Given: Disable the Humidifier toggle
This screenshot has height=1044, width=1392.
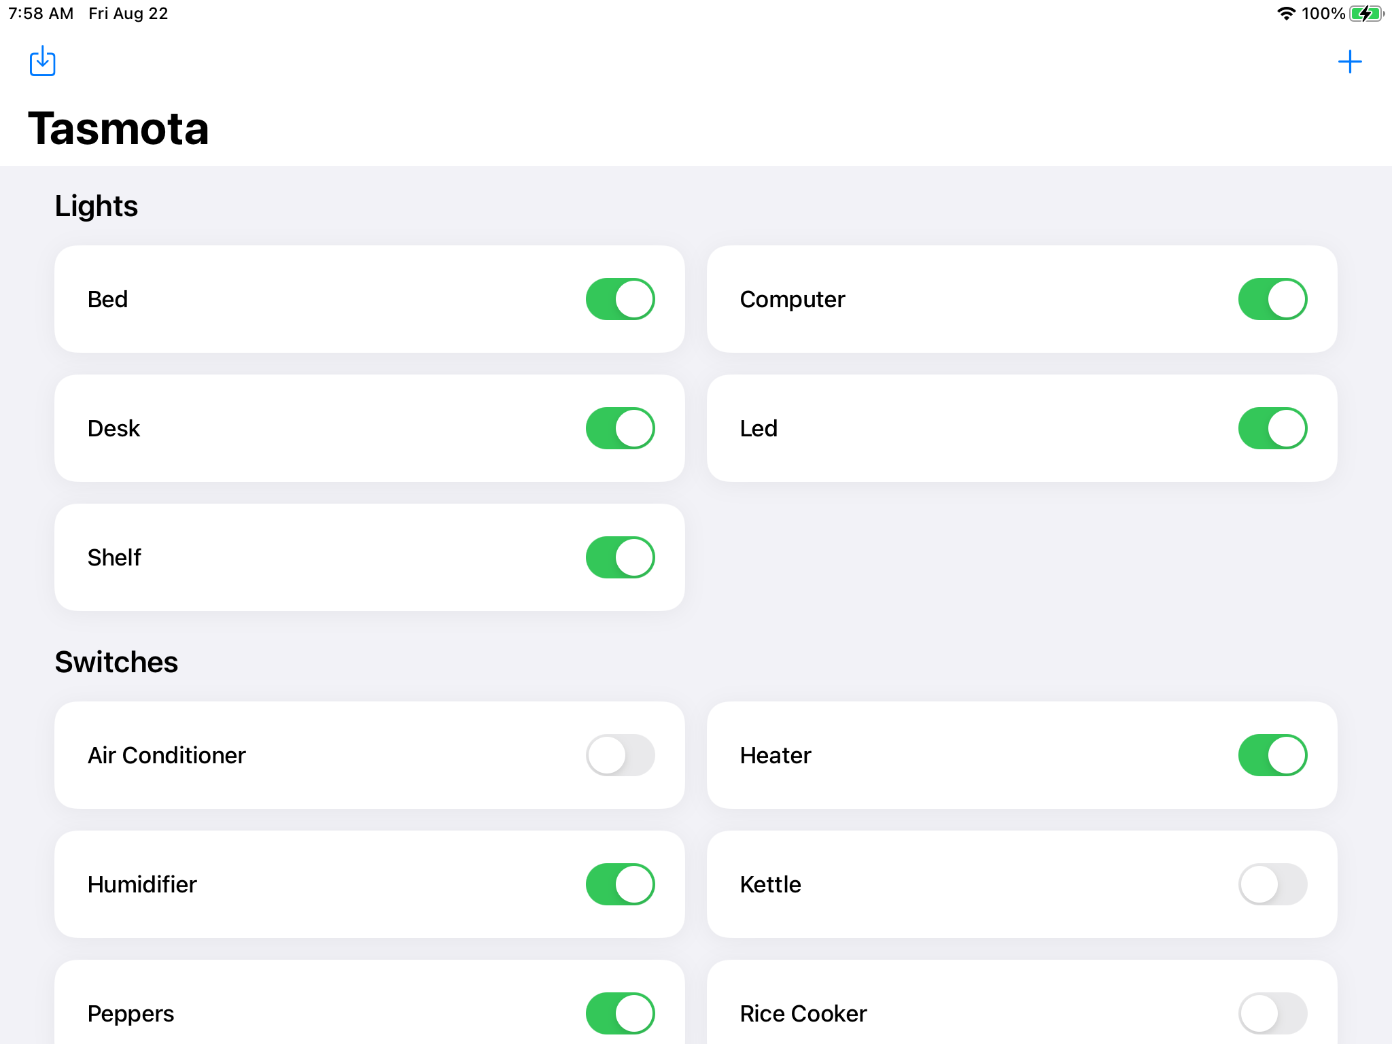Looking at the screenshot, I should [620, 884].
